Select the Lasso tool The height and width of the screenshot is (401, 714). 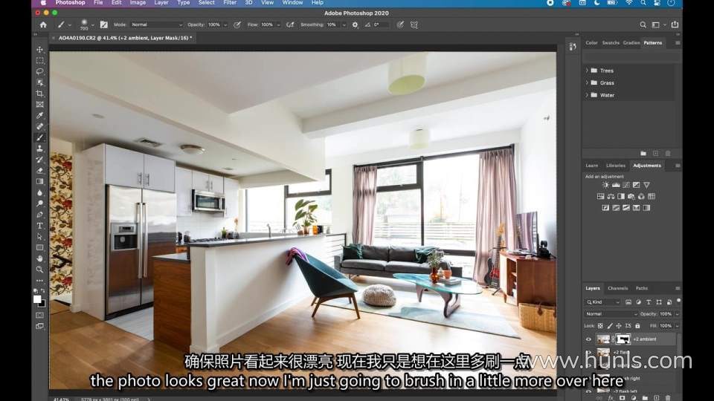[x=40, y=71]
